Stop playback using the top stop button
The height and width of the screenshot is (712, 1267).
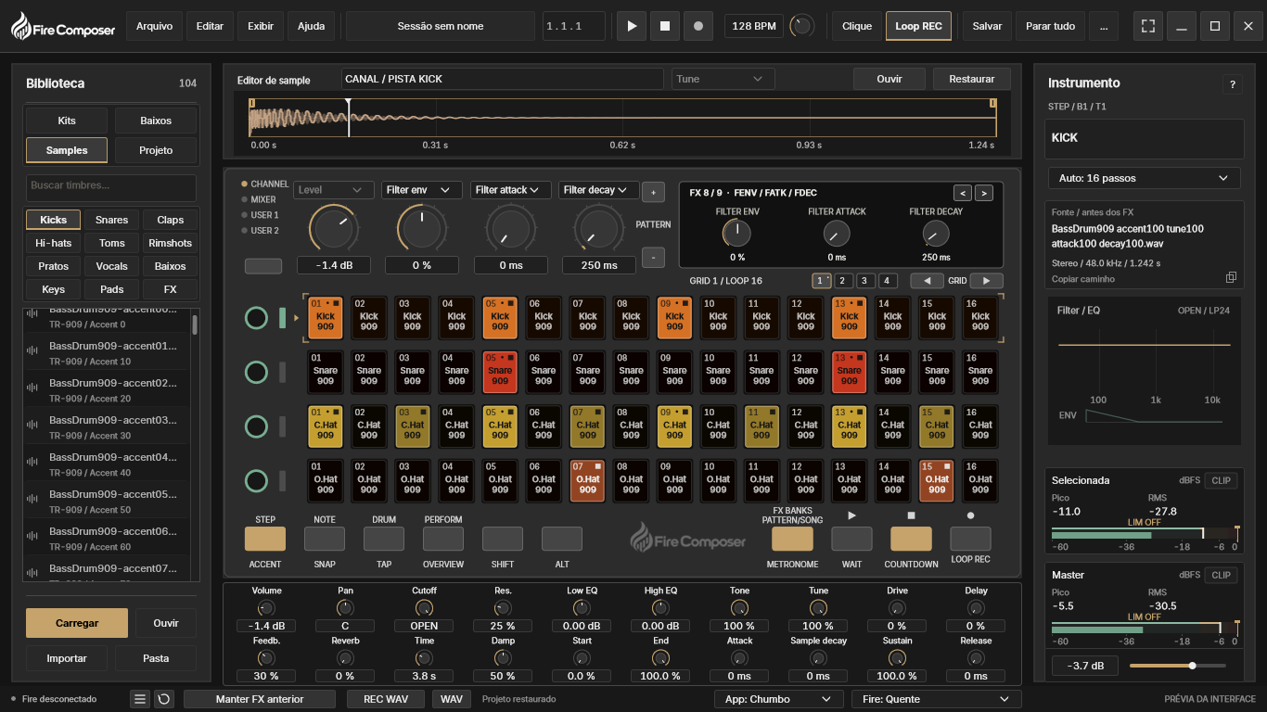(664, 26)
